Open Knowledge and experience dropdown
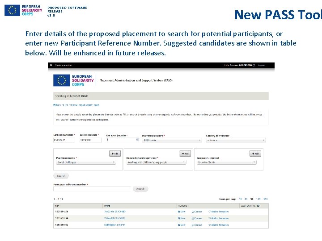Screen dimensions: 322x241 (156, 162)
